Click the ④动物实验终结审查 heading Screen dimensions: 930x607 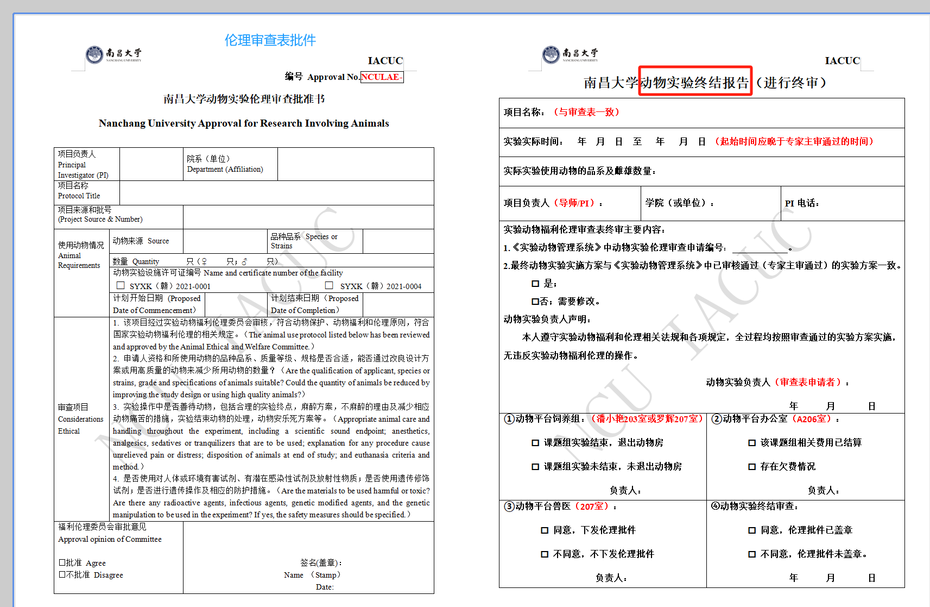coord(755,506)
